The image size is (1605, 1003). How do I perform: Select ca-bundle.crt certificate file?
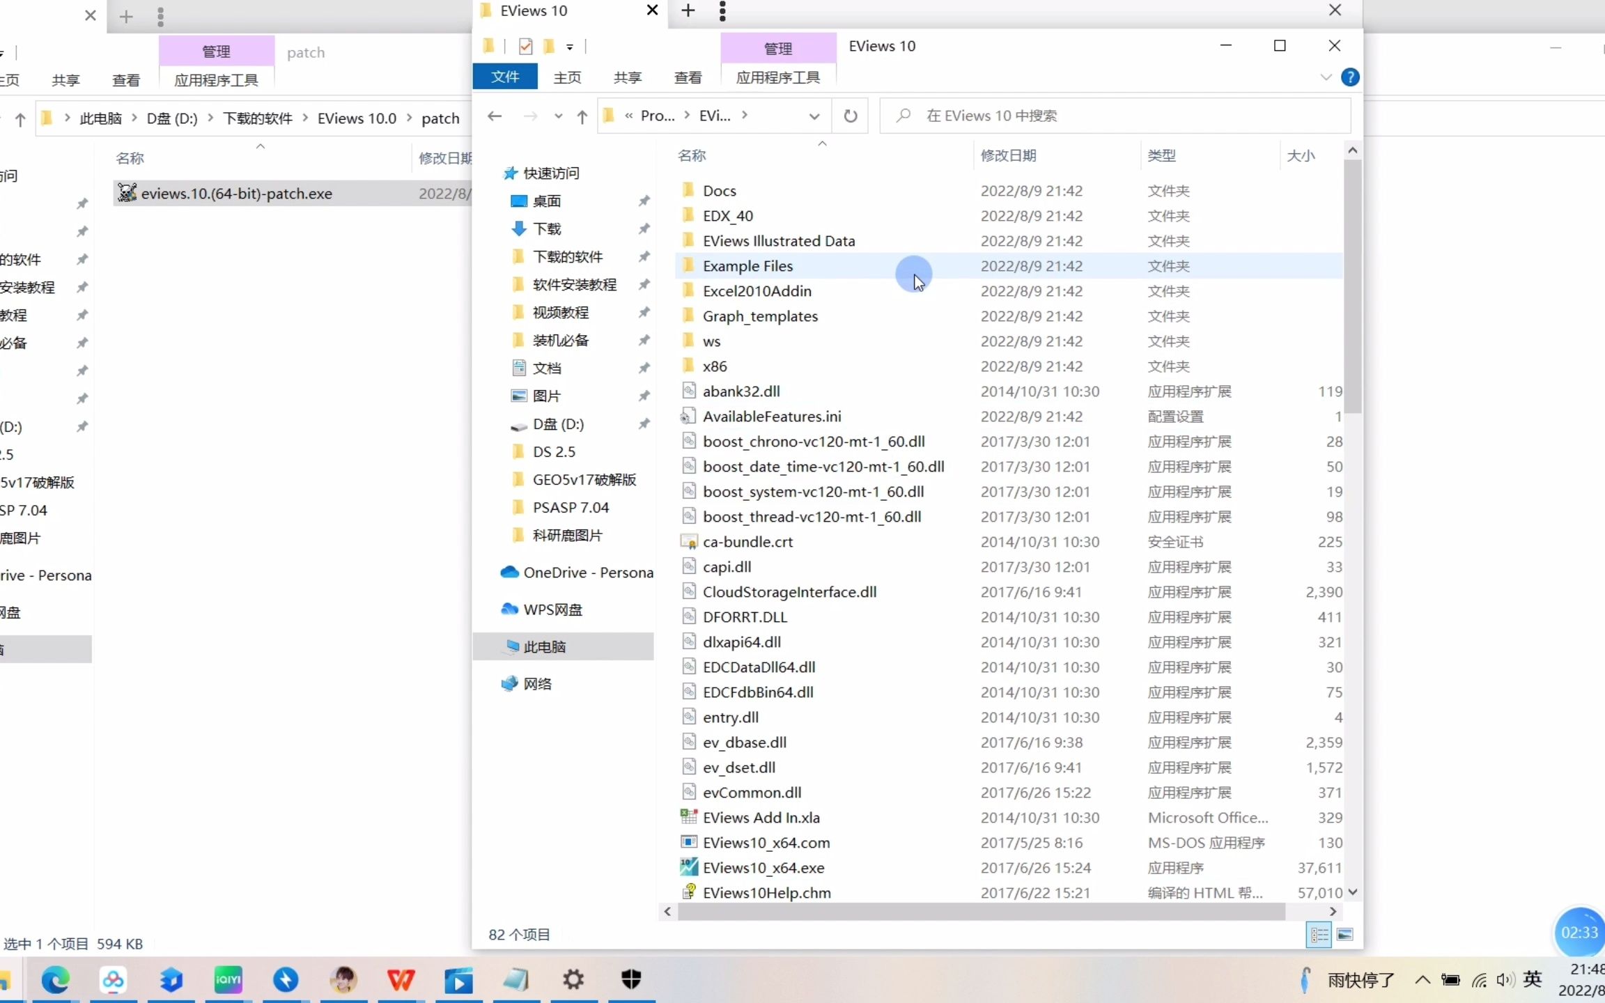(x=747, y=542)
